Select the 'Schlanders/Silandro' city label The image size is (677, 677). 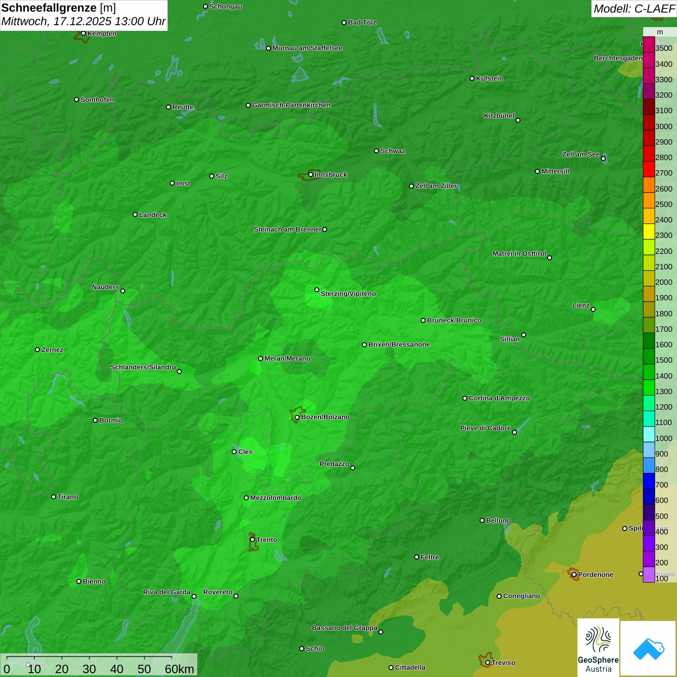[x=143, y=367]
